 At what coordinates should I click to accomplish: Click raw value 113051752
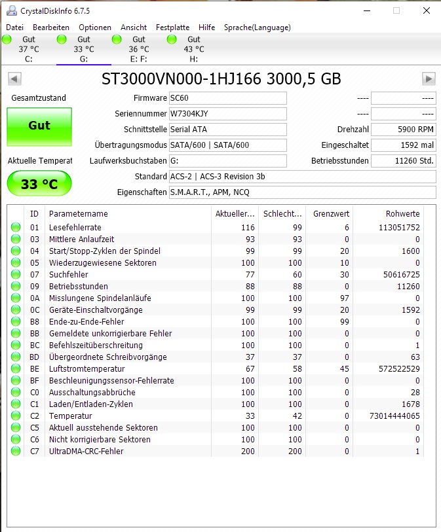[x=399, y=227]
